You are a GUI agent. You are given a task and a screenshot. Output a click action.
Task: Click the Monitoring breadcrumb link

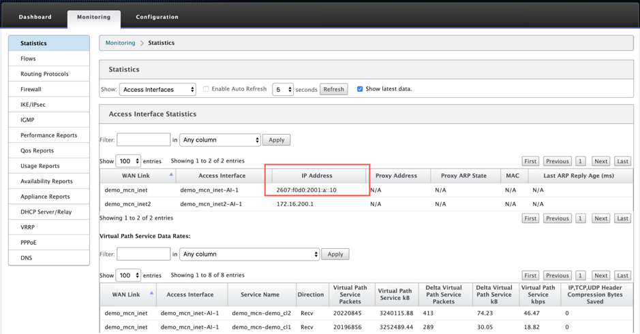(x=121, y=43)
